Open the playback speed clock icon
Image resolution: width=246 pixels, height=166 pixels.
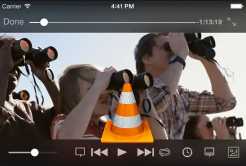187,152
